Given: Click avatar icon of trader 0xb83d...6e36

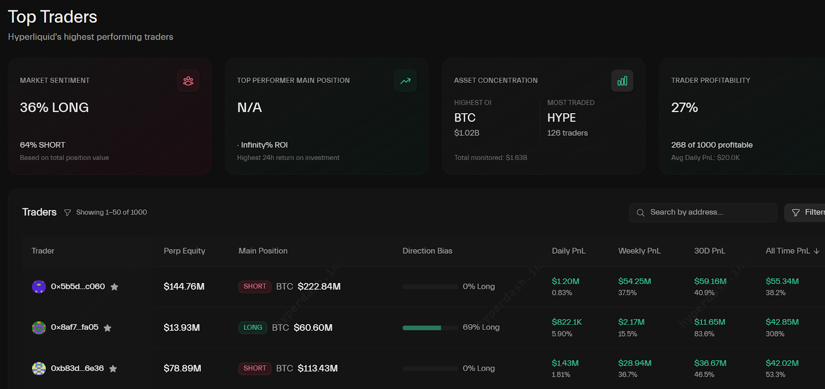Looking at the screenshot, I should pyautogui.click(x=38, y=368).
